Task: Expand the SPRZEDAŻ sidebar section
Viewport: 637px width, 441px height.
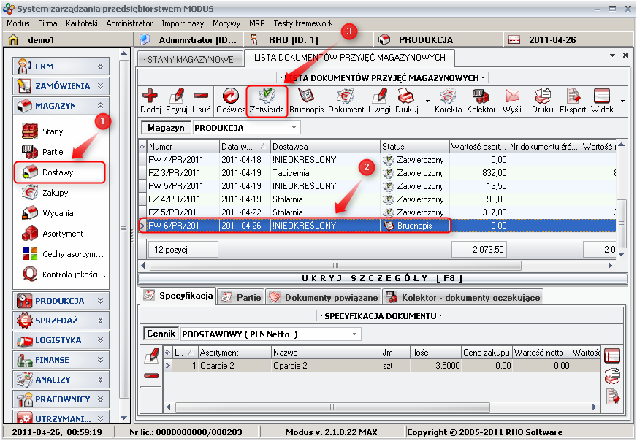Action: pyautogui.click(x=61, y=321)
